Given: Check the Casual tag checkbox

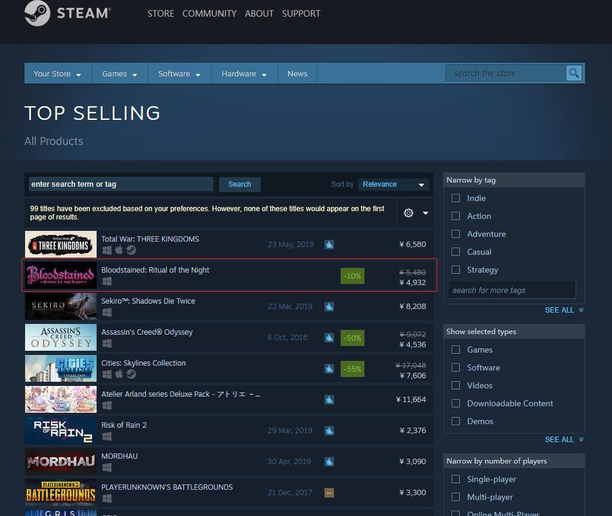Looking at the screenshot, I should click(456, 252).
